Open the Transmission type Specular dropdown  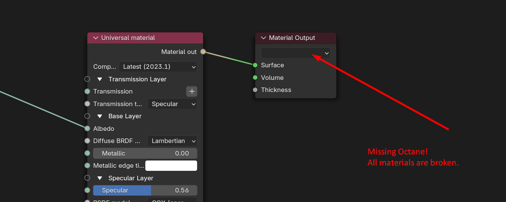(x=172, y=104)
